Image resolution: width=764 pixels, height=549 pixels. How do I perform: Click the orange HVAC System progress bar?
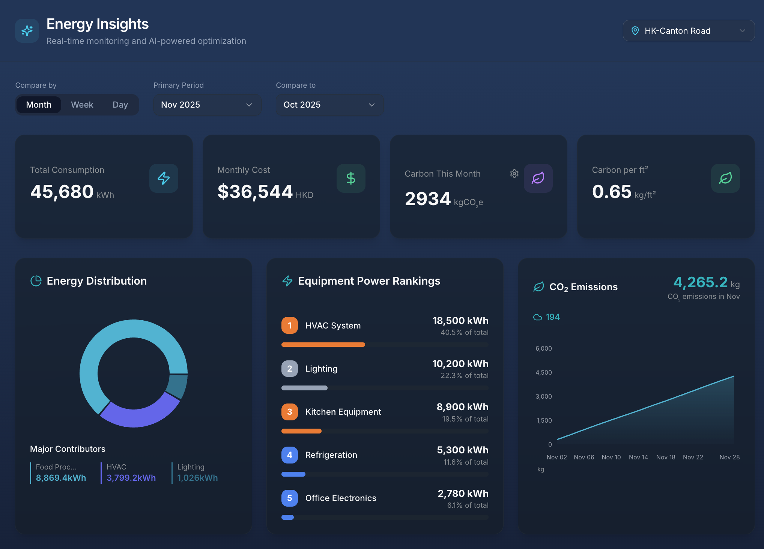coord(323,345)
